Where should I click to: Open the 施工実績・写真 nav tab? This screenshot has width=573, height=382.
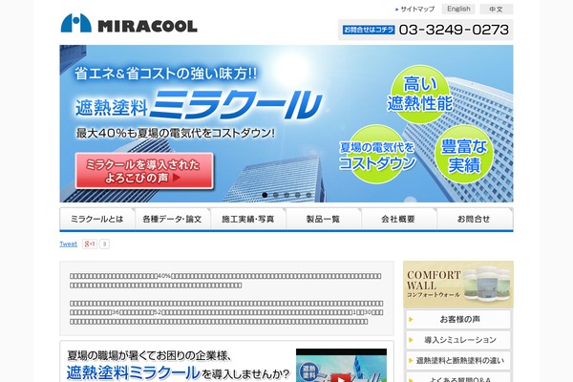click(248, 219)
